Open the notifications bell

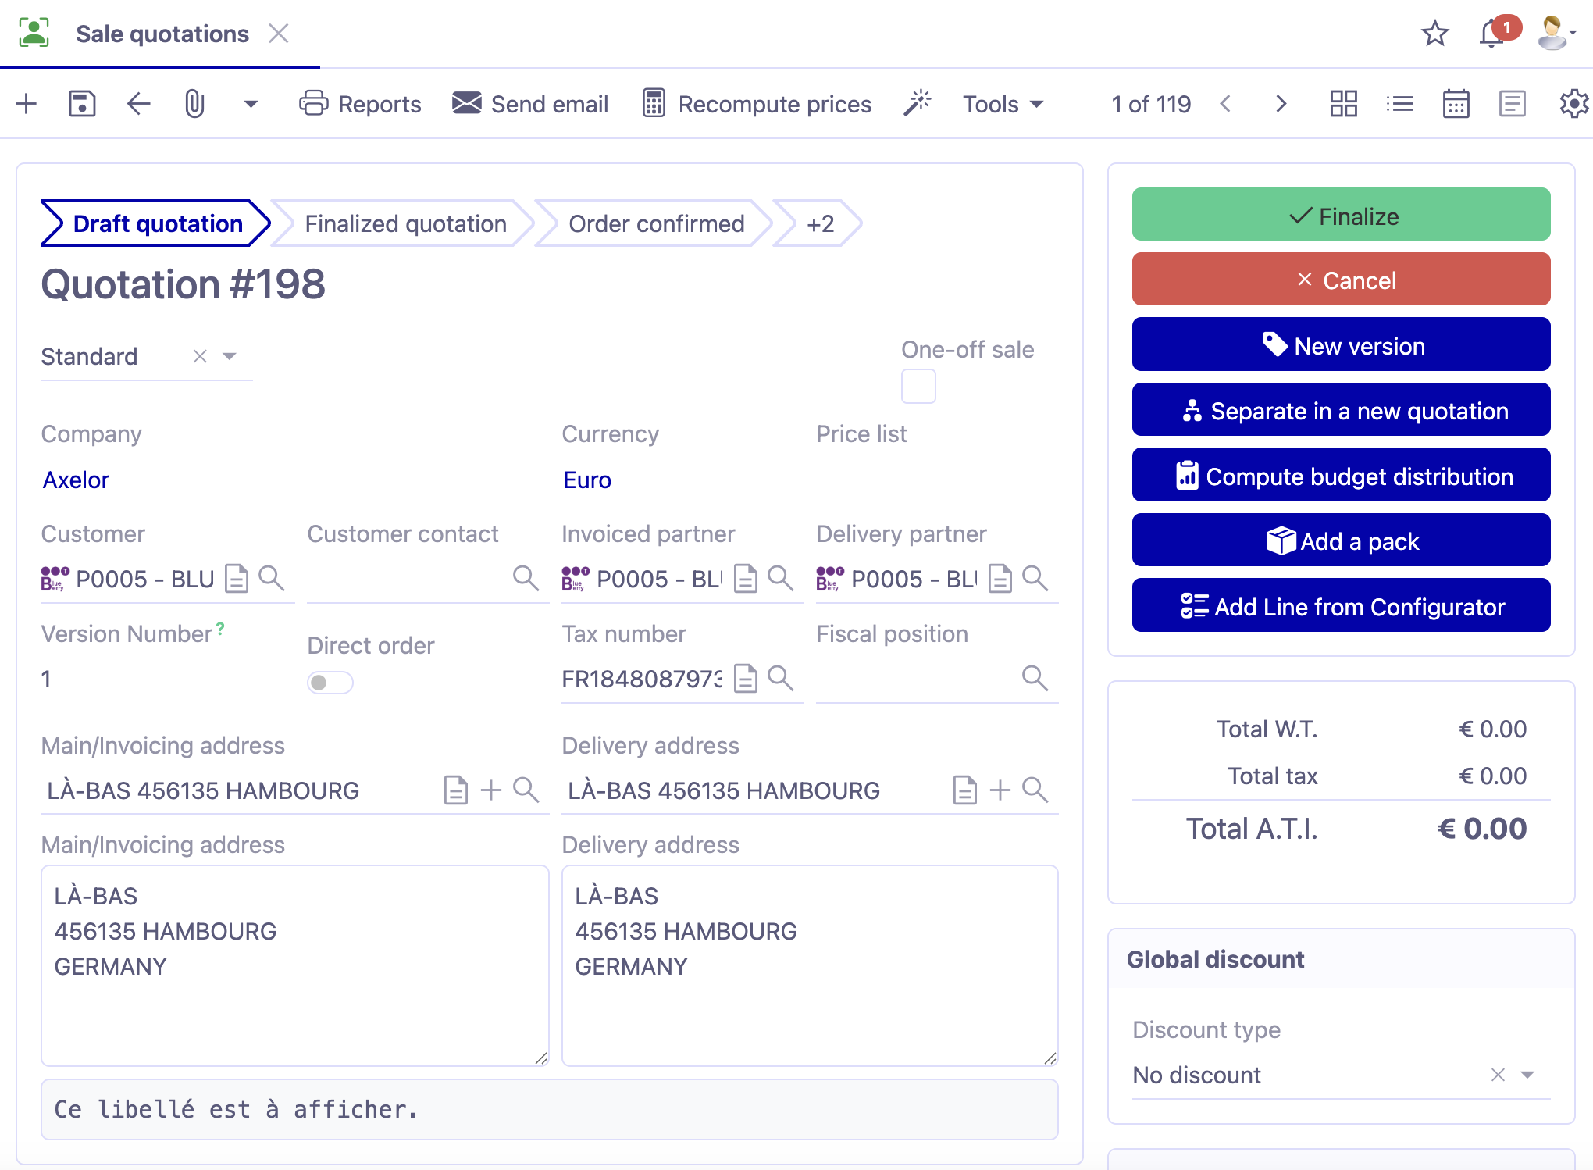(x=1491, y=34)
